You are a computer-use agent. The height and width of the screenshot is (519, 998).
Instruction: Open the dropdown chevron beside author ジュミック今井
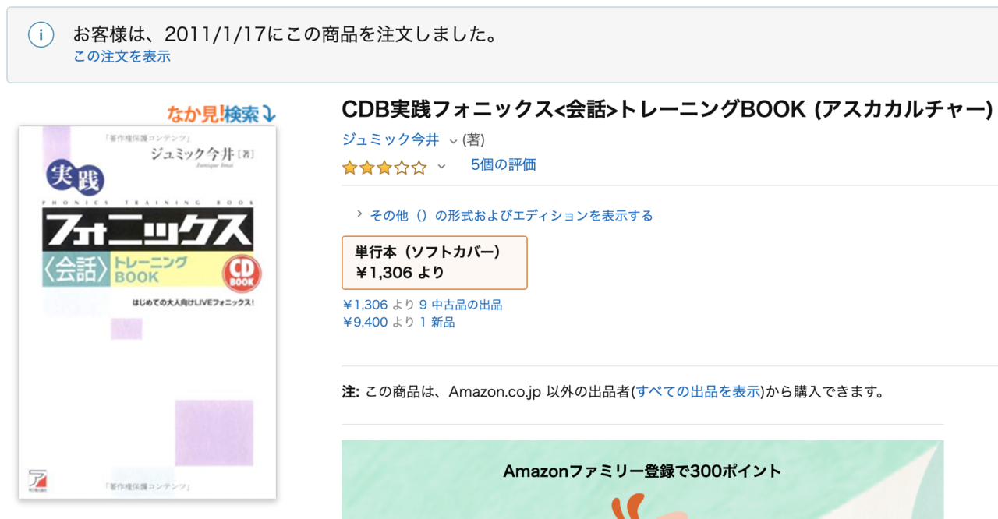[453, 141]
